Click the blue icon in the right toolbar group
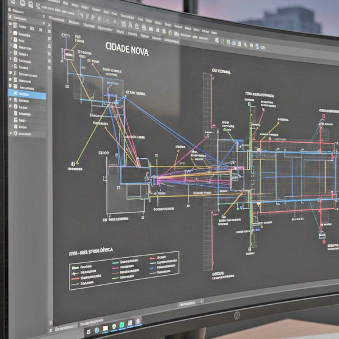 pos(234,43)
